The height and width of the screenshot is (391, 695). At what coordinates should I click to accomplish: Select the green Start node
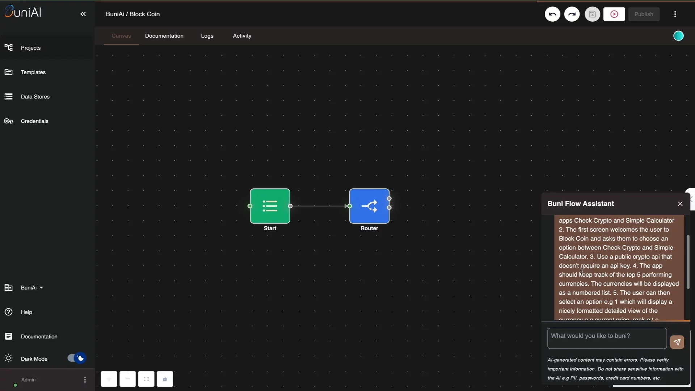270,206
